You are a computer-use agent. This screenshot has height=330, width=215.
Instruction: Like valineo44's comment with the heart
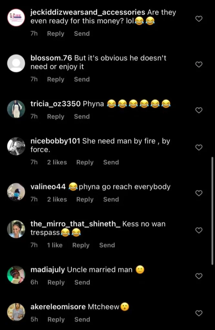(199, 193)
